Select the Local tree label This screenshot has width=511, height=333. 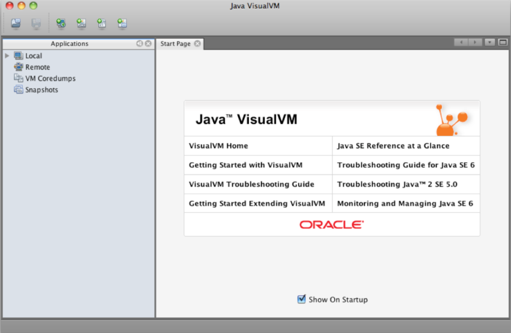[x=33, y=56]
